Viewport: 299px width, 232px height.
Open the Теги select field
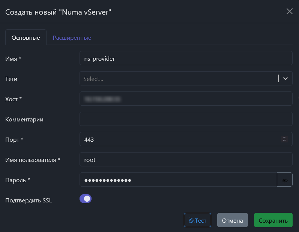click(178, 79)
